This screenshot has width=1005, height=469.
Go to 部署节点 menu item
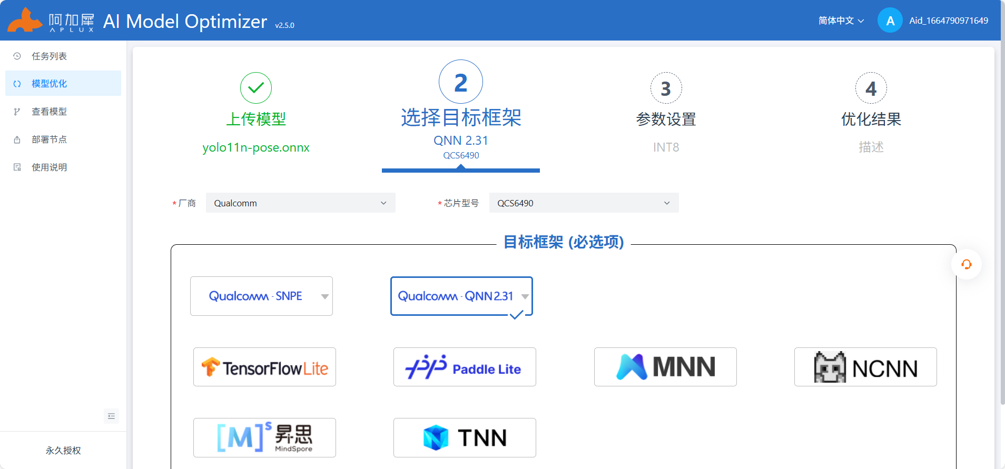63,139
